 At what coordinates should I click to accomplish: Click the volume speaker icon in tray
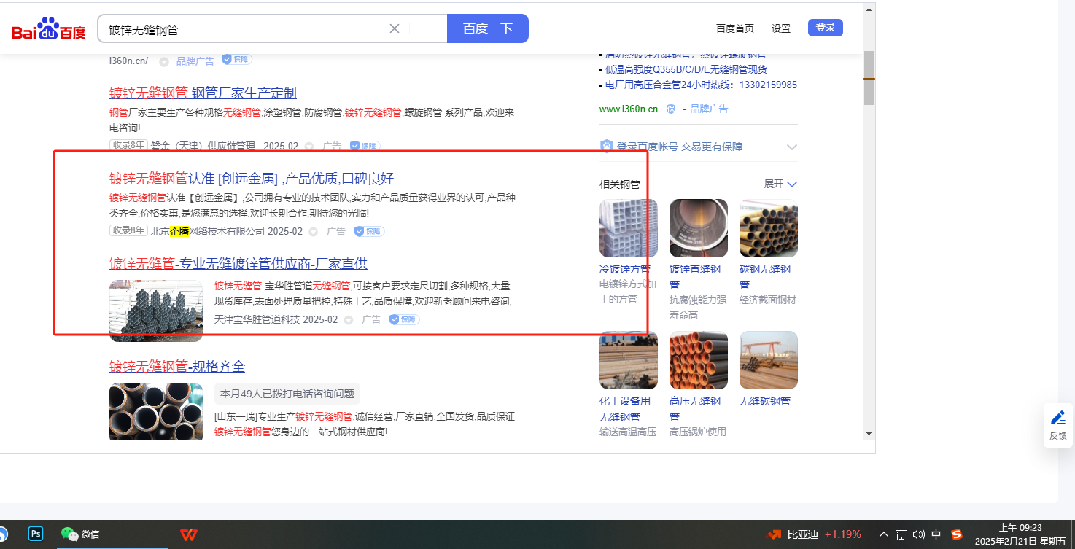point(919,534)
